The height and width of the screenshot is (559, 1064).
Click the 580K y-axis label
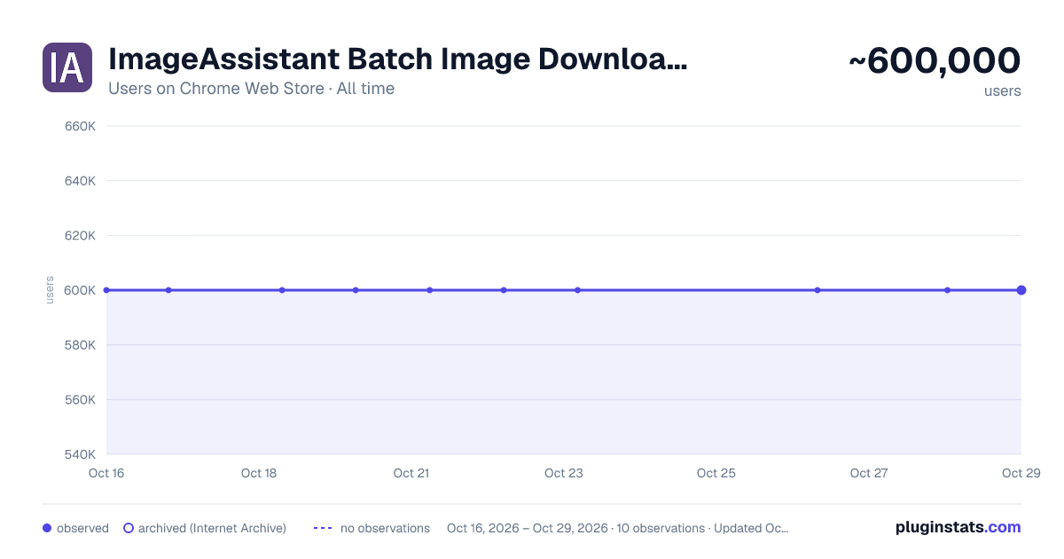81,345
